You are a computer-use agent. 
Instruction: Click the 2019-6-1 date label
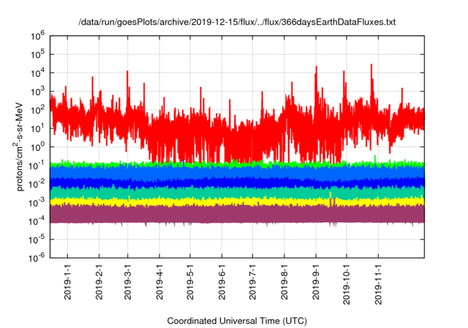222,282
